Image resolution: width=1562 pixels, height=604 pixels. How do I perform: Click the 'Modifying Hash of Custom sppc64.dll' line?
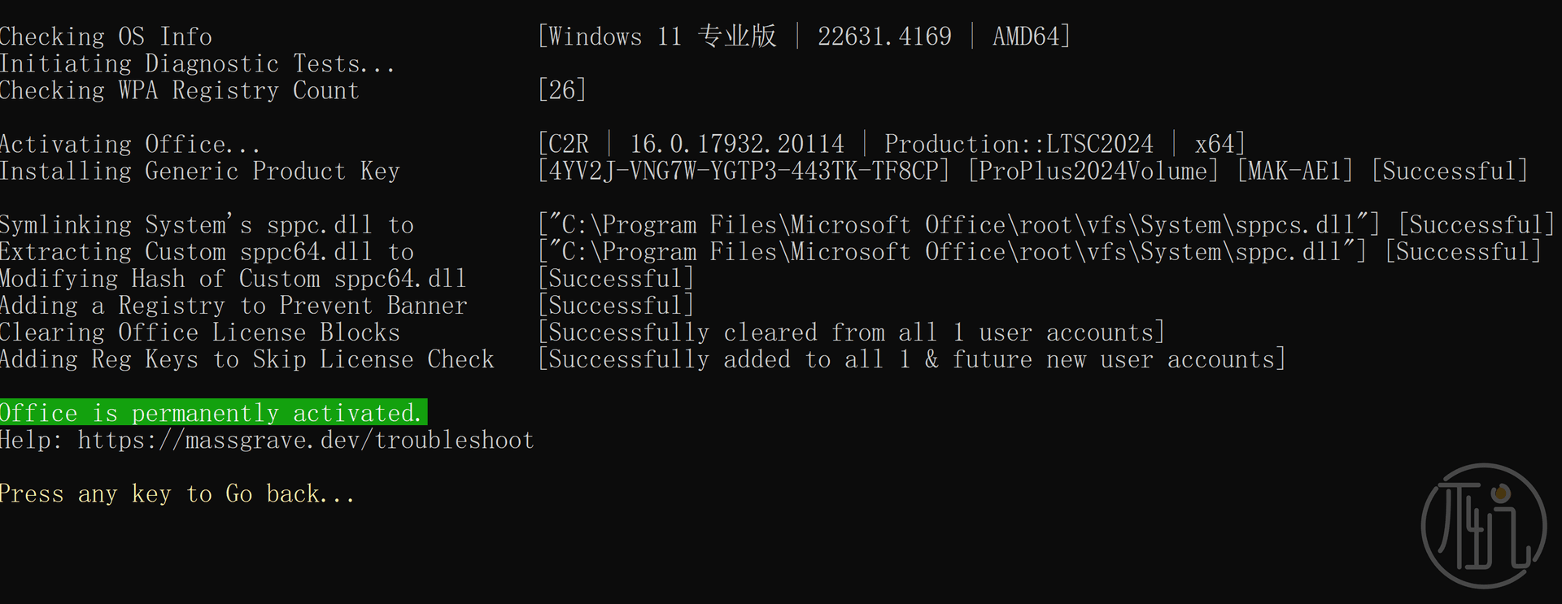click(x=233, y=279)
